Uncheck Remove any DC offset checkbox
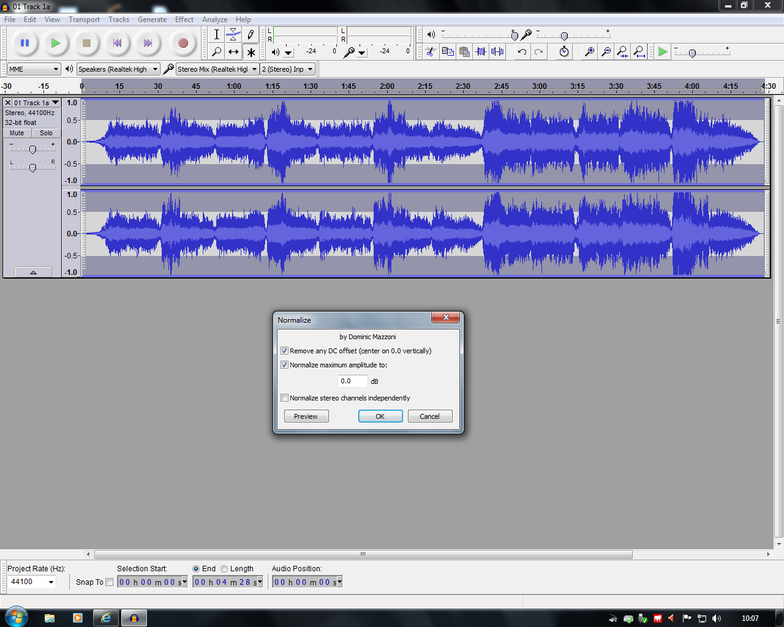Image resolution: width=784 pixels, height=627 pixels. (285, 351)
